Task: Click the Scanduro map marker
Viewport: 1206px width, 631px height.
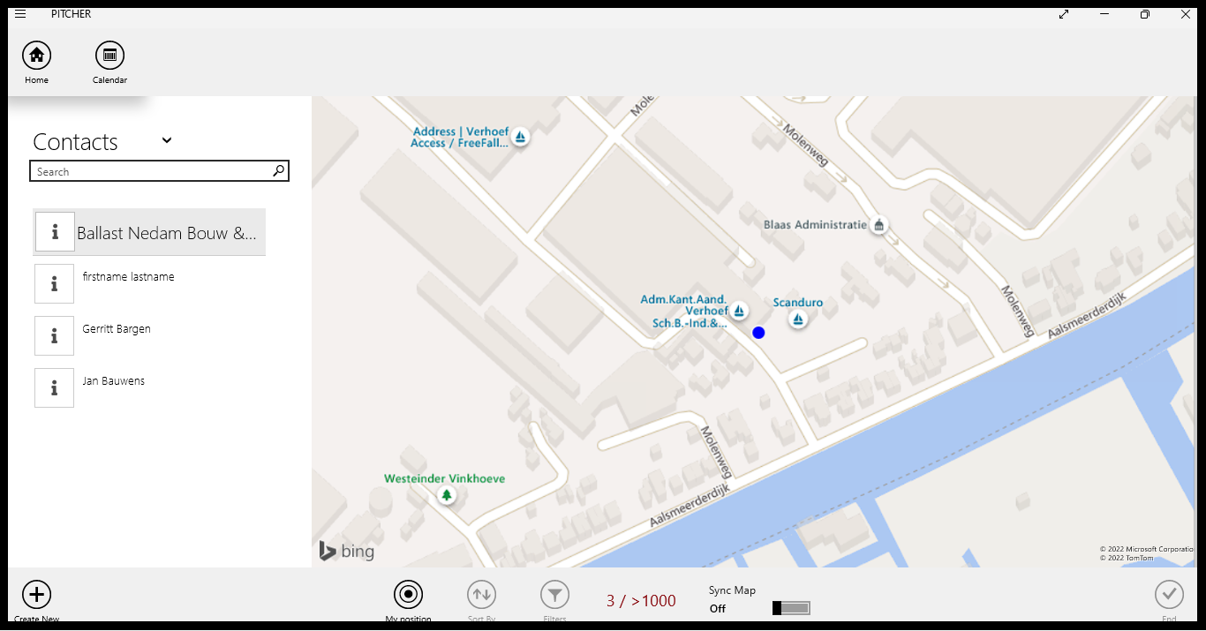Action: (798, 319)
